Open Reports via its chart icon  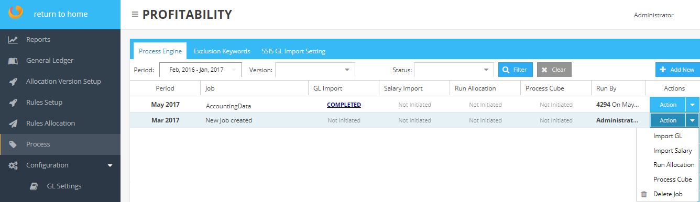[x=13, y=40]
